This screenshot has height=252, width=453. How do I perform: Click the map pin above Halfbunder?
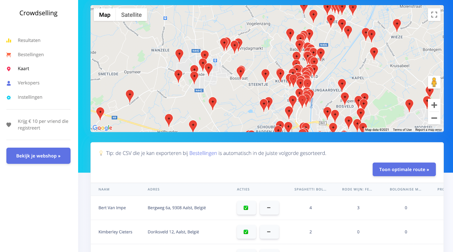pyautogui.click(x=169, y=120)
